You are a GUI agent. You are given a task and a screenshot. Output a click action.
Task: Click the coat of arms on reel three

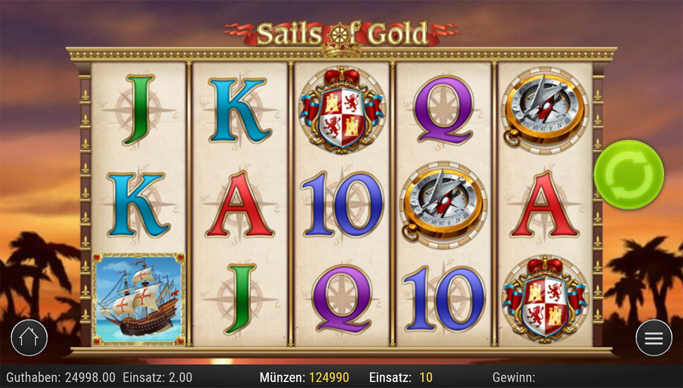pyautogui.click(x=342, y=110)
